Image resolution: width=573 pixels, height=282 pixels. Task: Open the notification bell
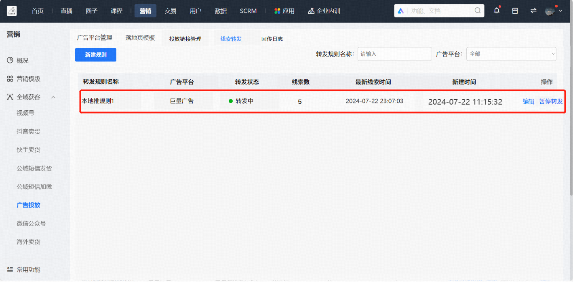tap(497, 11)
